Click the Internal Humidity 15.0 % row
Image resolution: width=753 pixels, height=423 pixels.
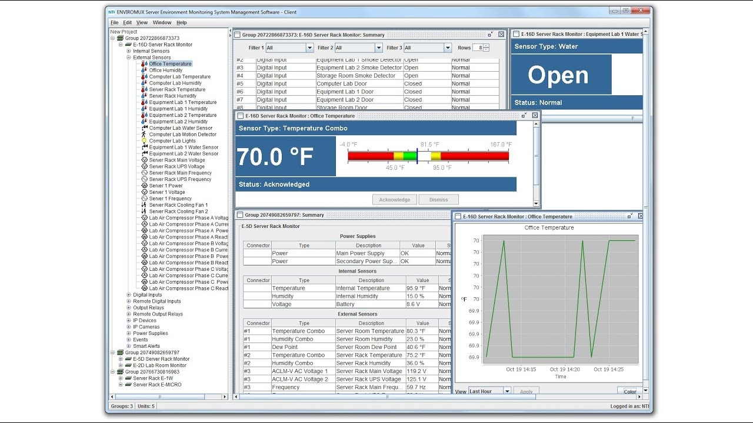tap(347, 296)
